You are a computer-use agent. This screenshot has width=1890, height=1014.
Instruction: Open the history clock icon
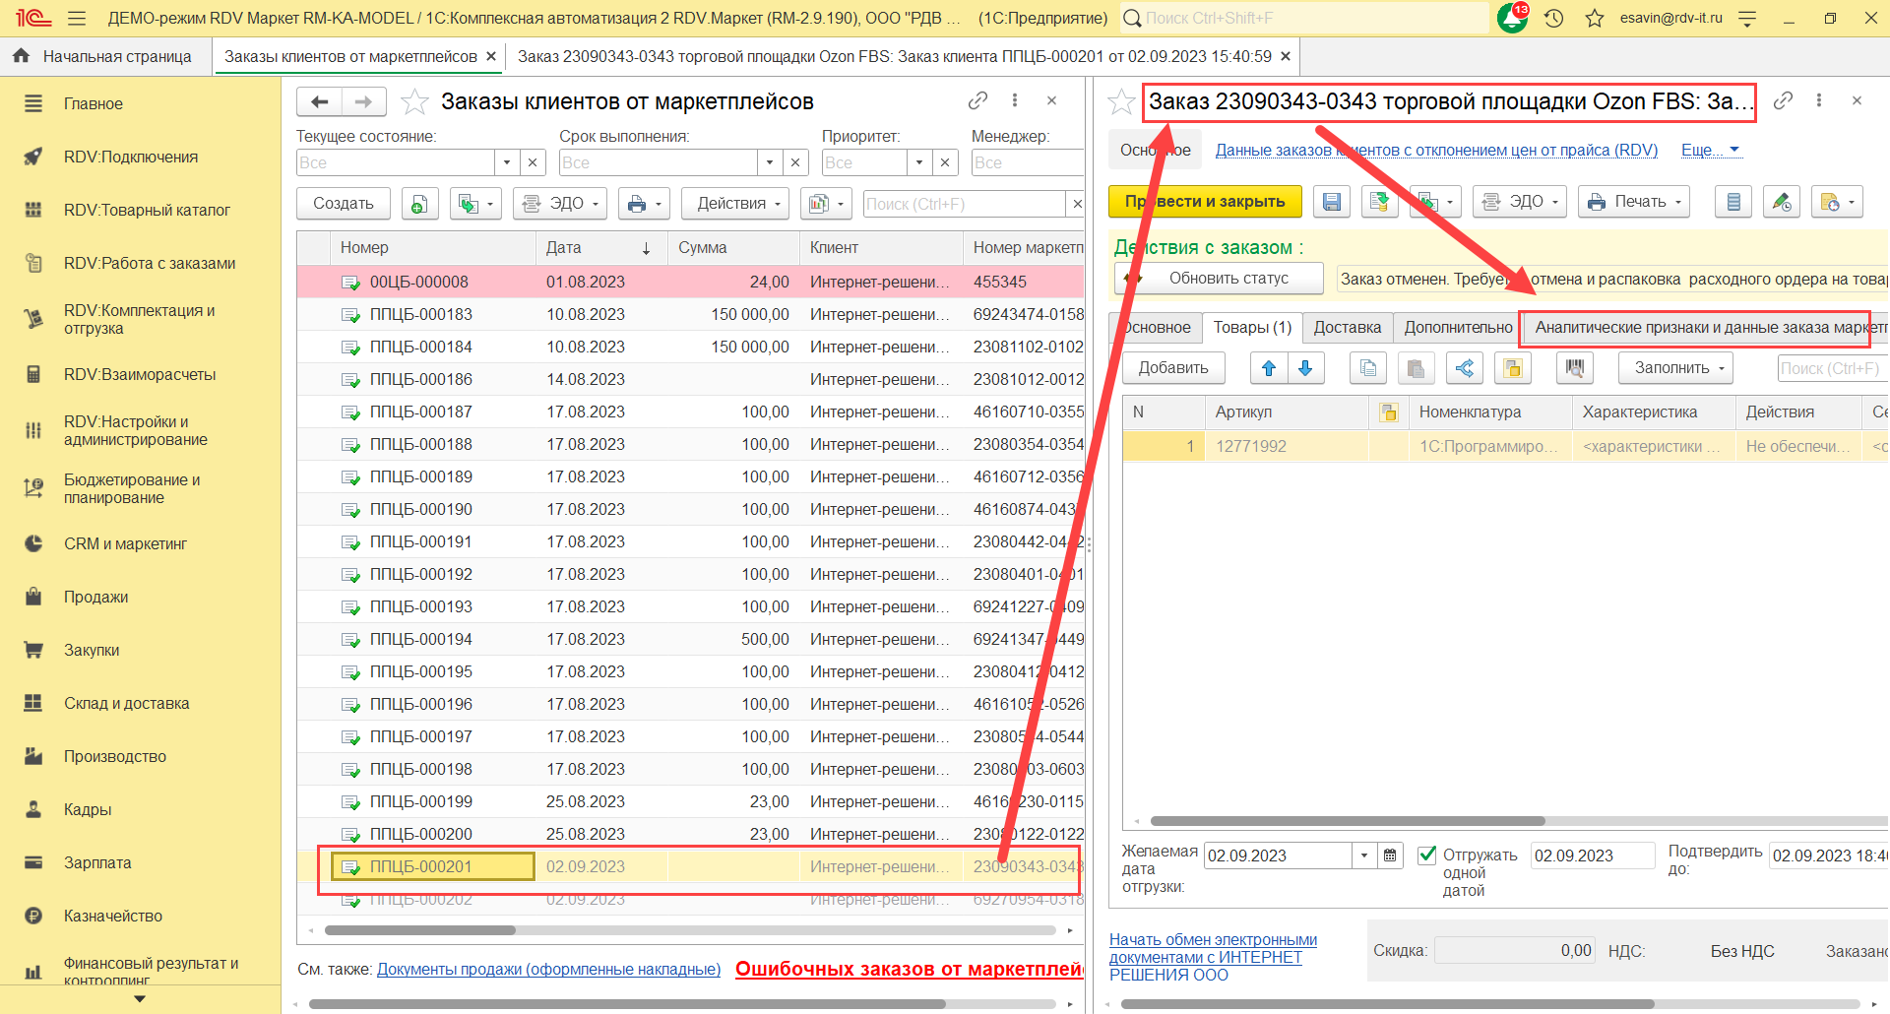1554,19
